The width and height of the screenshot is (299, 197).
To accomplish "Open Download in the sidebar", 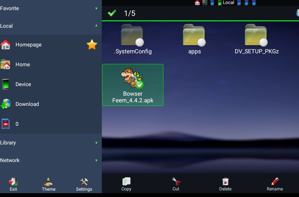I will pyautogui.click(x=27, y=104).
